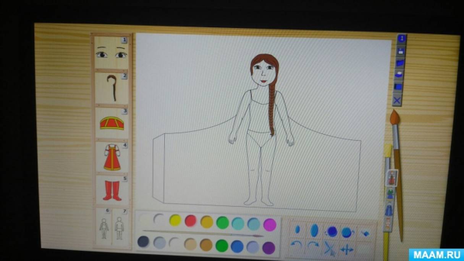Open the blue folder icon in side toolbar
Screen dimensions: 464x261
[x=400, y=63]
